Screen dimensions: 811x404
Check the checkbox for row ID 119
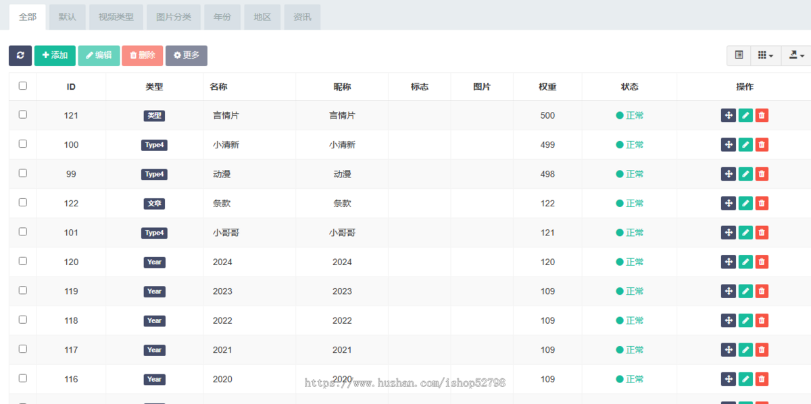[23, 291]
